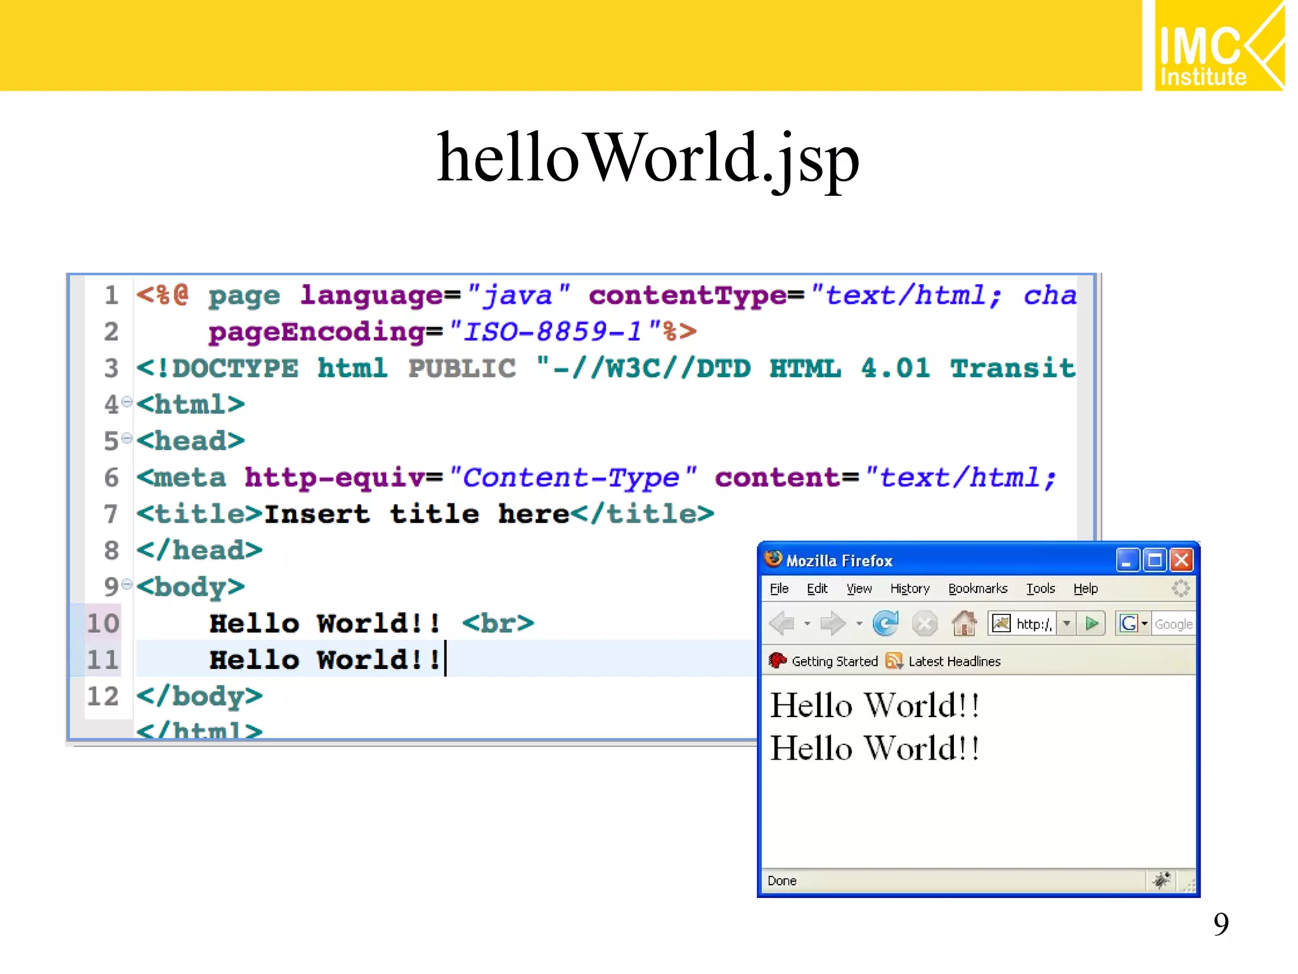Click the Done status text in Firefox
The width and height of the screenshot is (1298, 974).
[x=781, y=880]
